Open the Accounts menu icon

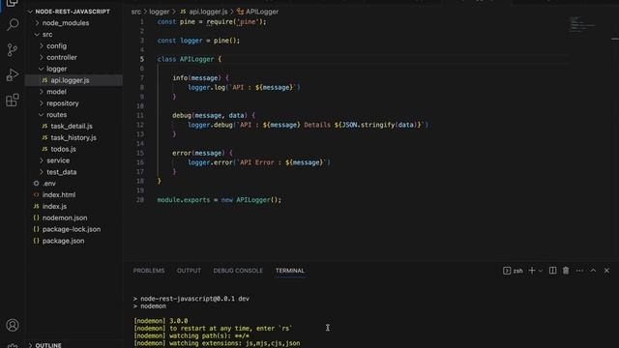point(13,325)
